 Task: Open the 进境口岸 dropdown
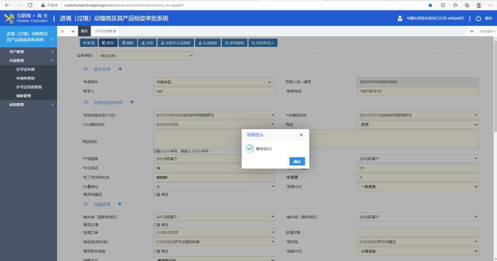click(x=214, y=233)
